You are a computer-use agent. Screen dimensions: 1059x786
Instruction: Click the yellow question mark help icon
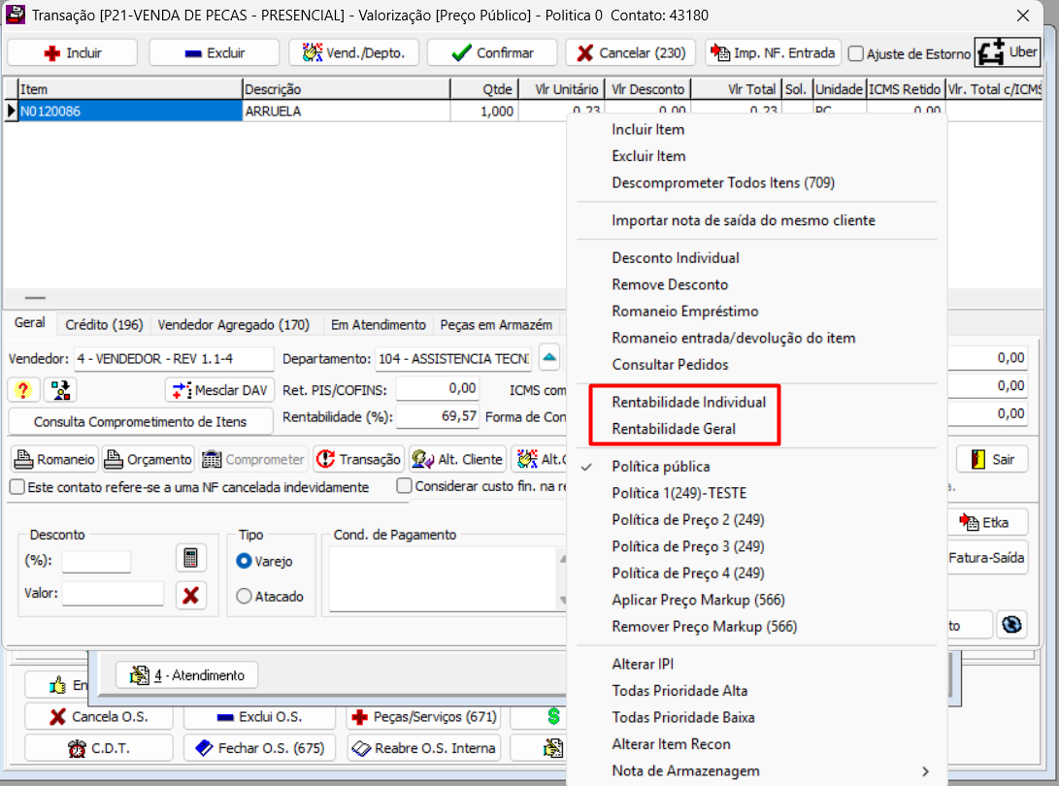(23, 390)
